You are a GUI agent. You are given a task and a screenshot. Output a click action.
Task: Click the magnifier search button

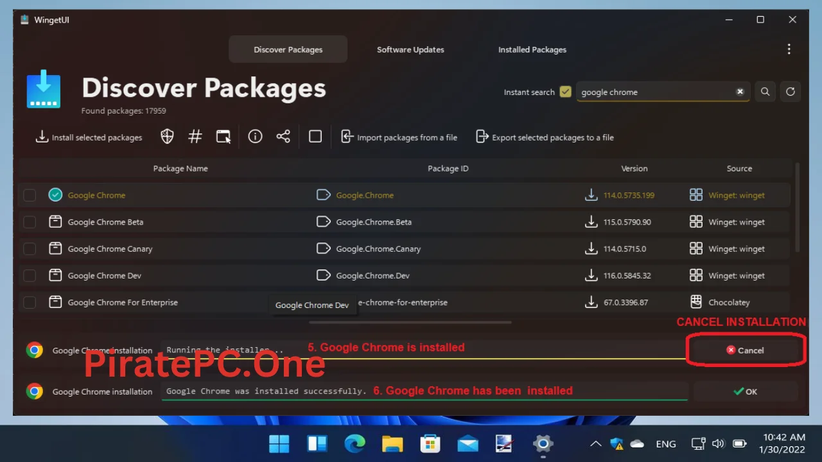[x=765, y=92]
